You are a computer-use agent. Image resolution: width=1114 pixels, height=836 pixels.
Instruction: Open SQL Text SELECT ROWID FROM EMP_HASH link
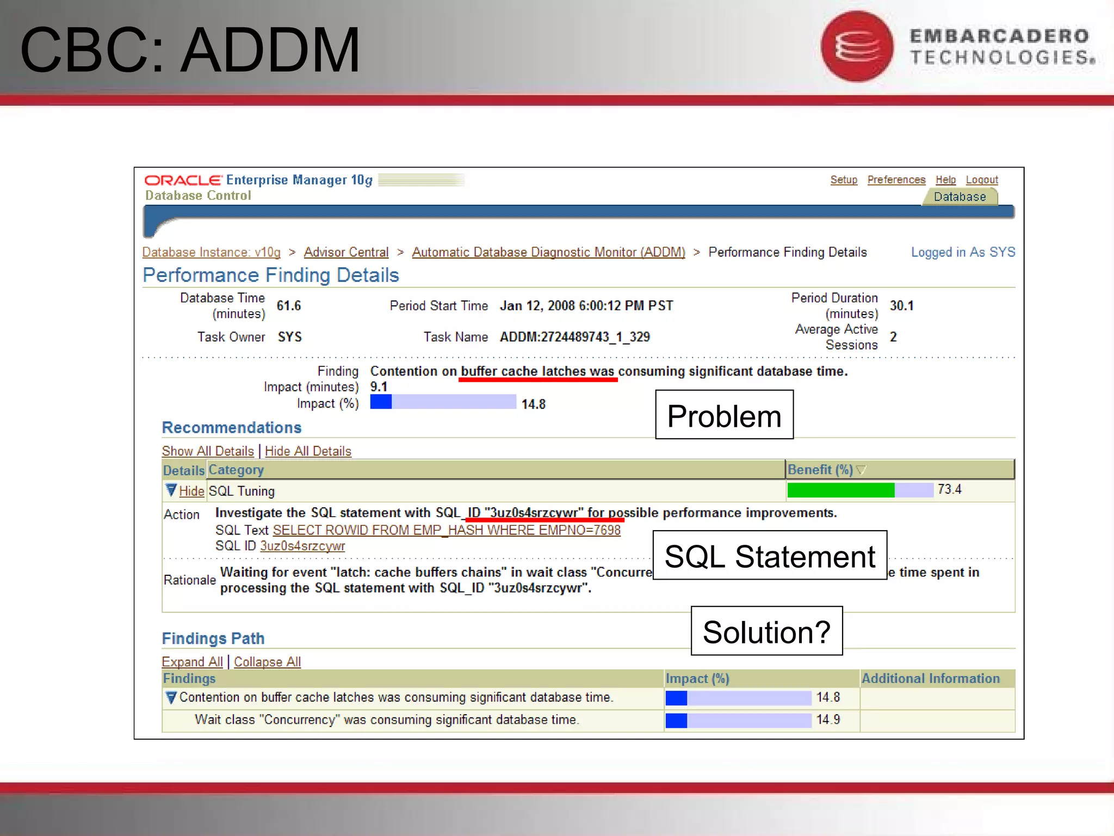click(447, 530)
